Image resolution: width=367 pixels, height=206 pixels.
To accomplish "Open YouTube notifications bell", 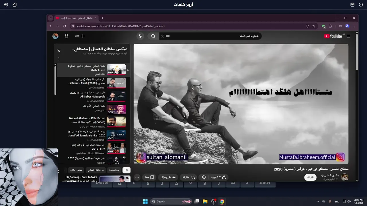I will click(x=67, y=36).
